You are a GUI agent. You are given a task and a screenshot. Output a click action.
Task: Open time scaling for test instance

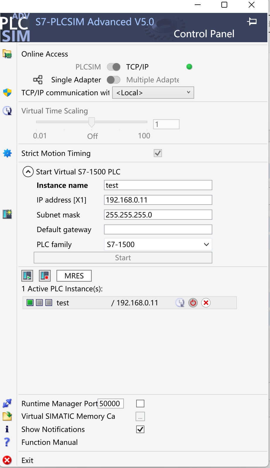click(x=180, y=303)
